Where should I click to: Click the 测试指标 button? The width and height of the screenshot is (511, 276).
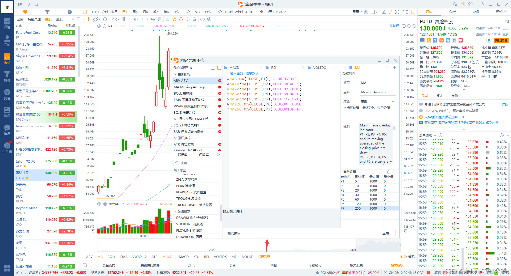pos(234,233)
